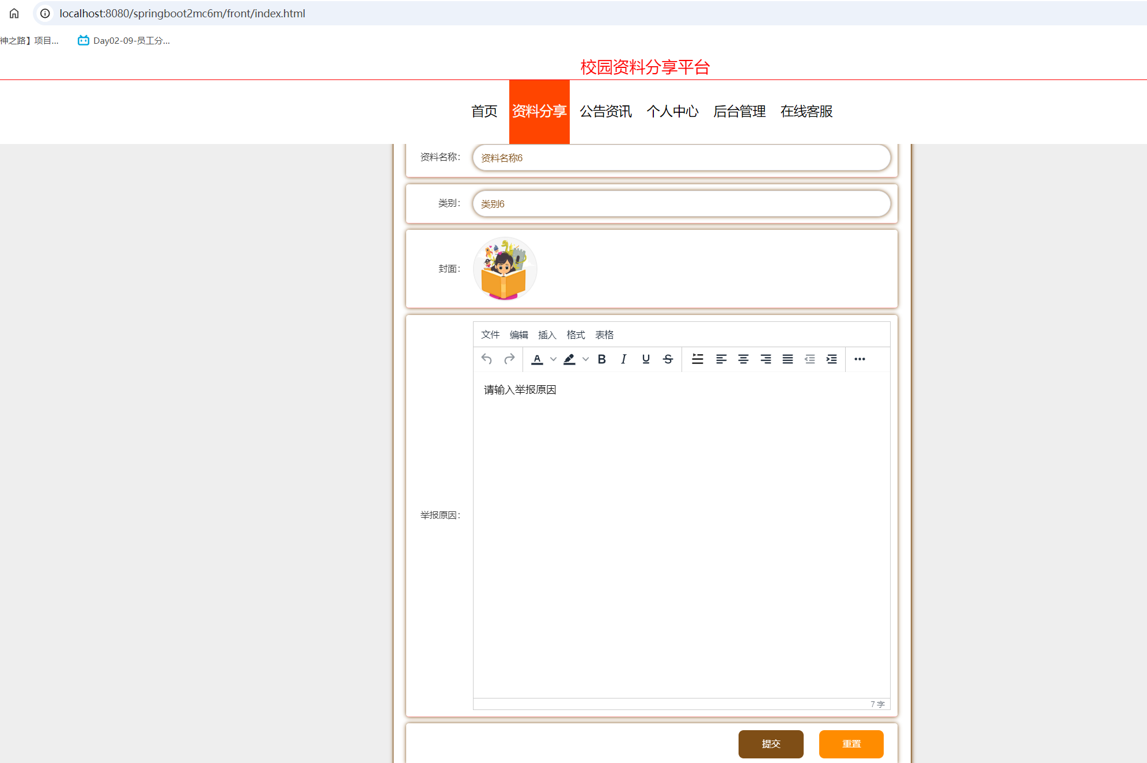This screenshot has height=763, width=1147.
Task: Expand the text color dropdown arrow
Action: click(x=553, y=359)
